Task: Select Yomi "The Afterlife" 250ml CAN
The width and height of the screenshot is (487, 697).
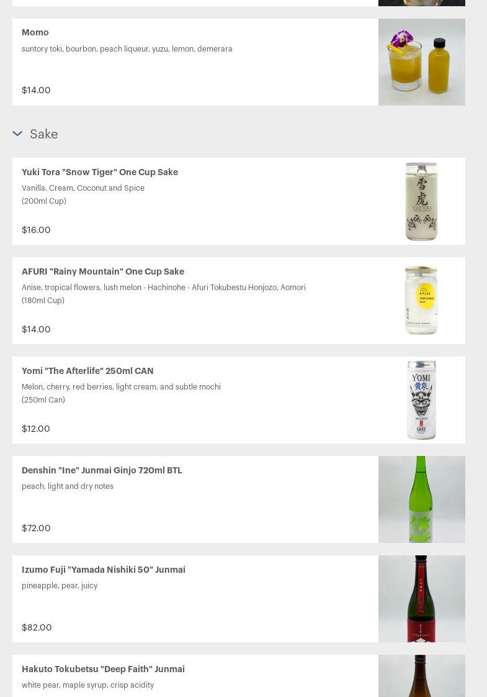Action: (87, 371)
